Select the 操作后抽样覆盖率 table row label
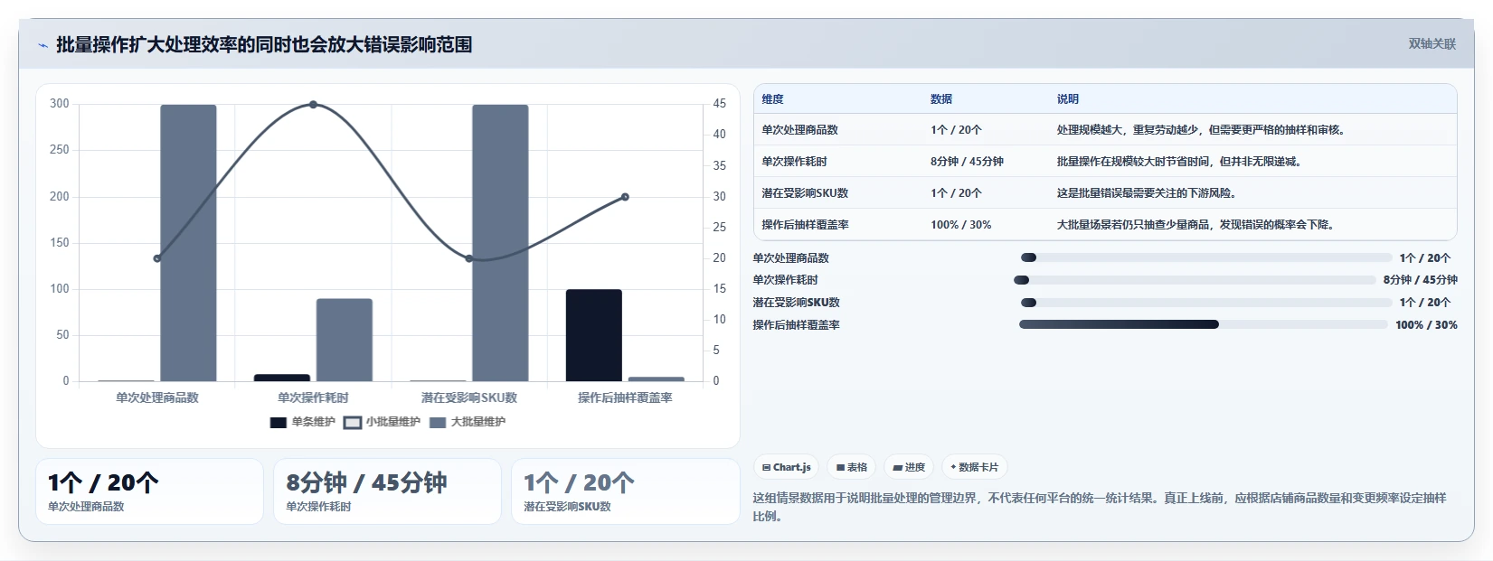The width and height of the screenshot is (1493, 561). tap(805, 225)
